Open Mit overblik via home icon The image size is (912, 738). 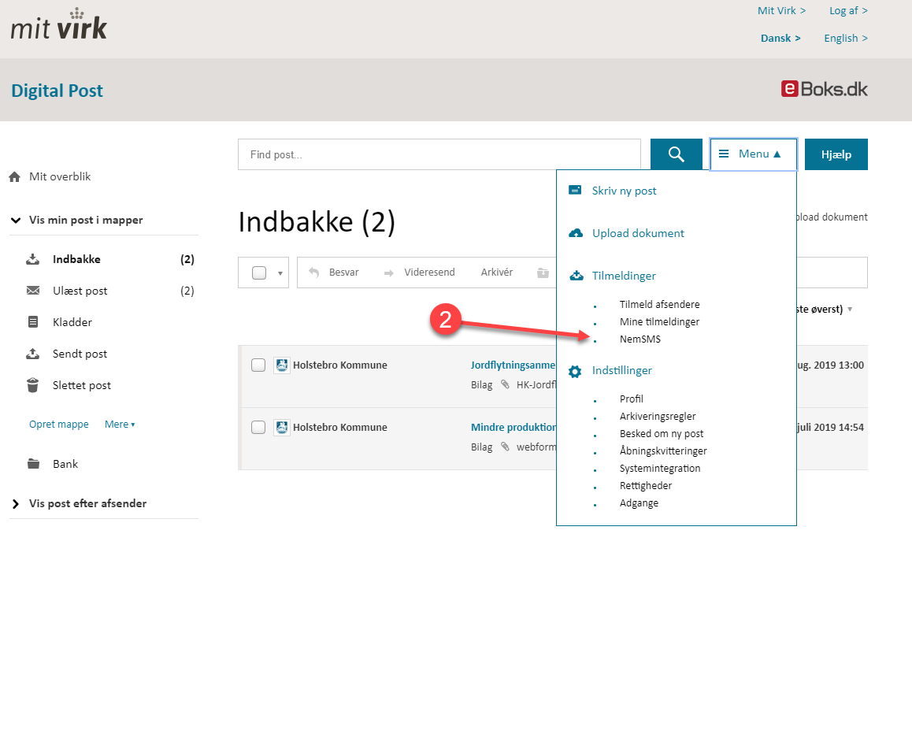click(x=14, y=177)
